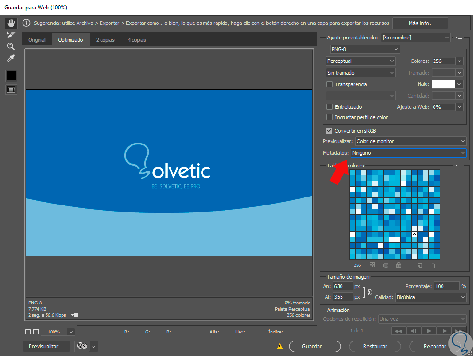This screenshot has height=356, width=473.
Task: Open the Ajuste preestablecido dropdown
Action: [x=416, y=38]
